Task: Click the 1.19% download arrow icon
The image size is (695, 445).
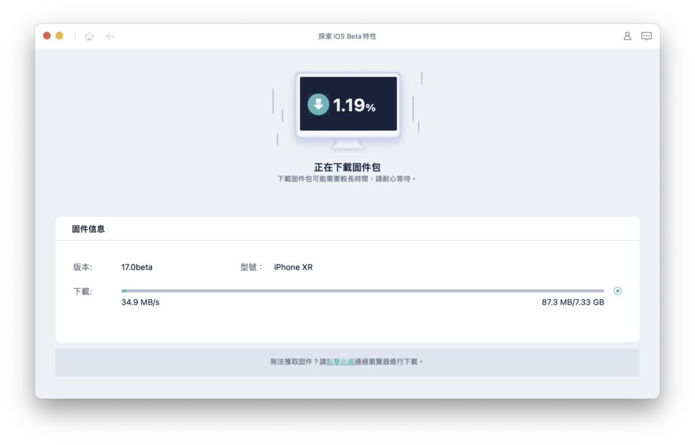Action: click(318, 104)
